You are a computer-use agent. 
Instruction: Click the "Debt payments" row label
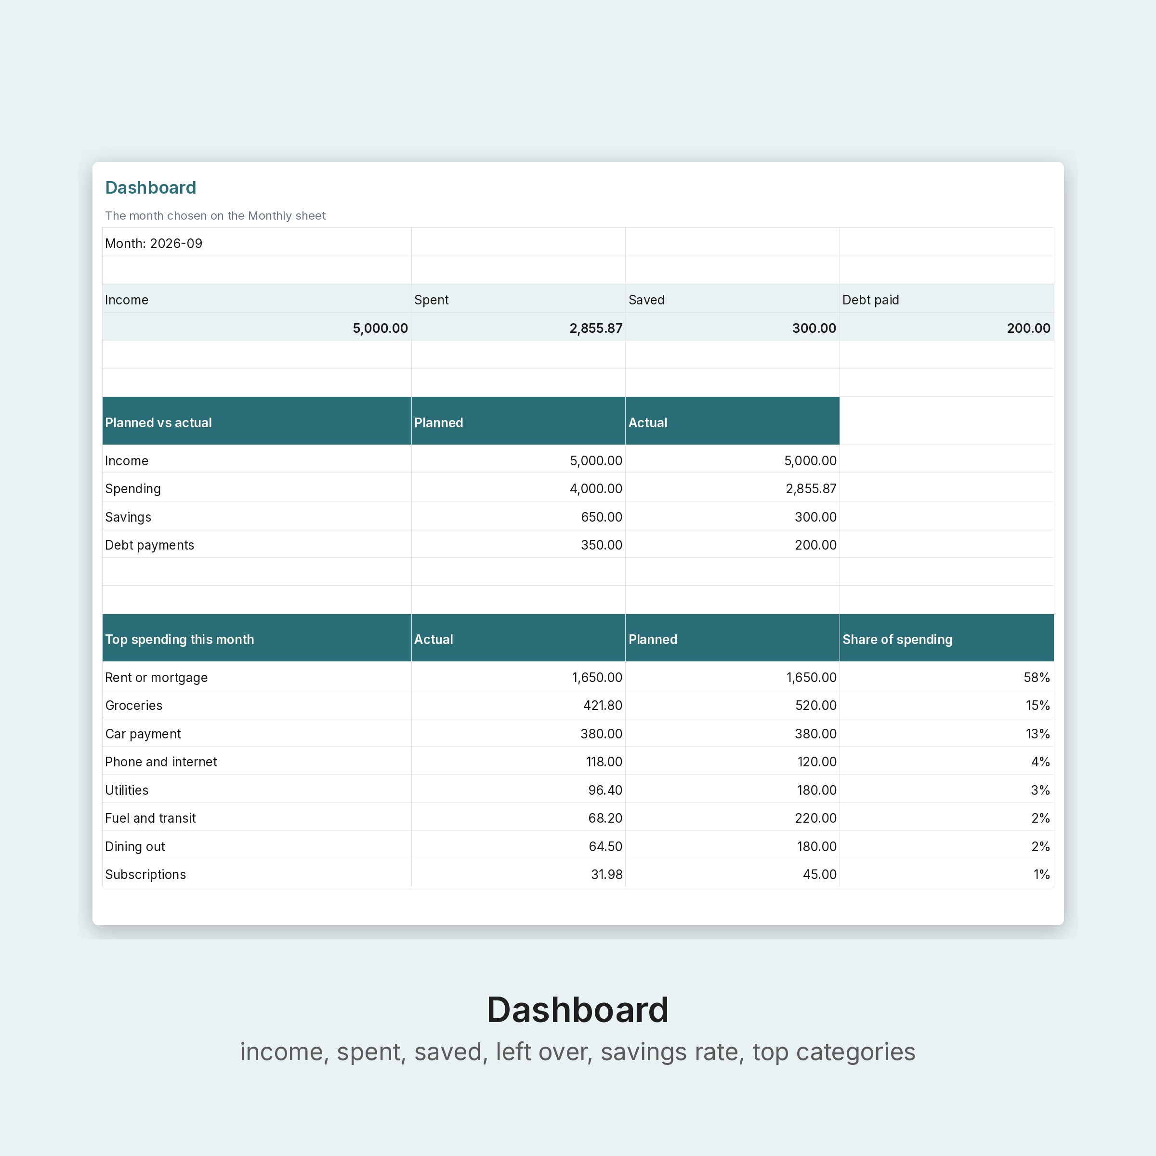[150, 545]
